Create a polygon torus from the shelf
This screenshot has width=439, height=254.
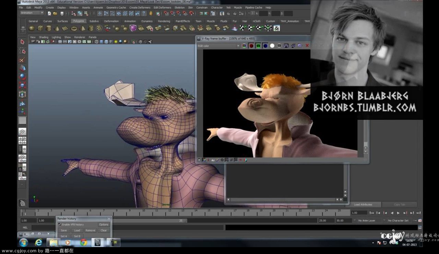[x=74, y=28]
